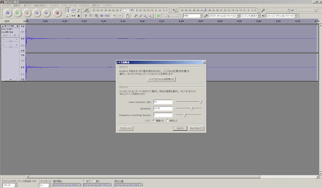Select the Length radio button in selection bar
The image size is (322, 188).
click(x=94, y=181)
